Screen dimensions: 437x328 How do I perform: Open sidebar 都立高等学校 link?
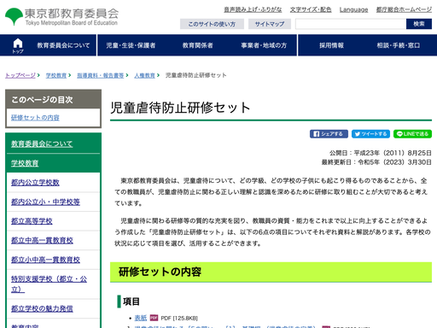32,221
